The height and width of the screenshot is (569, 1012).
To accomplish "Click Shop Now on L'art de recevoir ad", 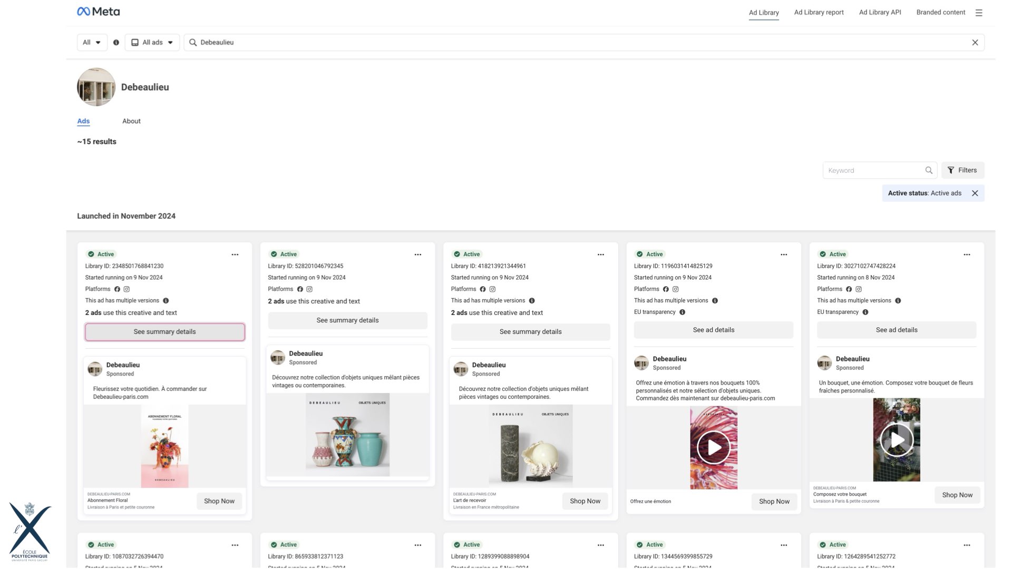I will 585,501.
